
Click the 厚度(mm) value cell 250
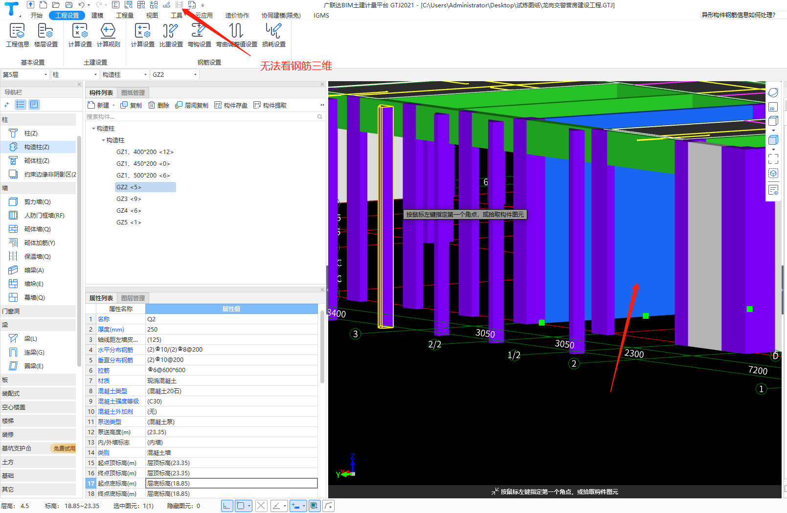(231, 330)
